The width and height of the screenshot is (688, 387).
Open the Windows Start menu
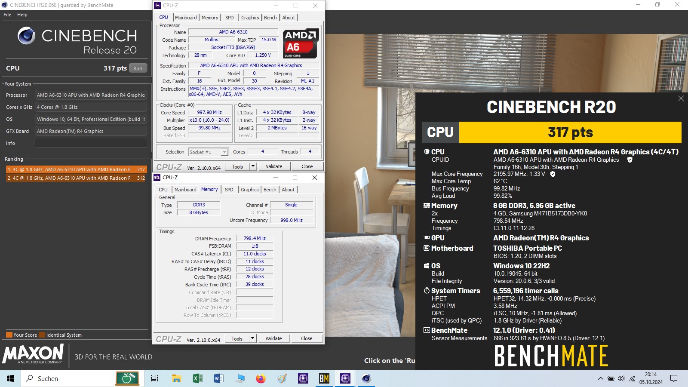tap(10, 378)
